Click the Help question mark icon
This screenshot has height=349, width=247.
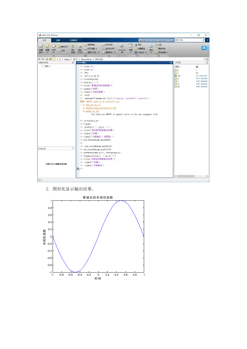tap(151, 45)
